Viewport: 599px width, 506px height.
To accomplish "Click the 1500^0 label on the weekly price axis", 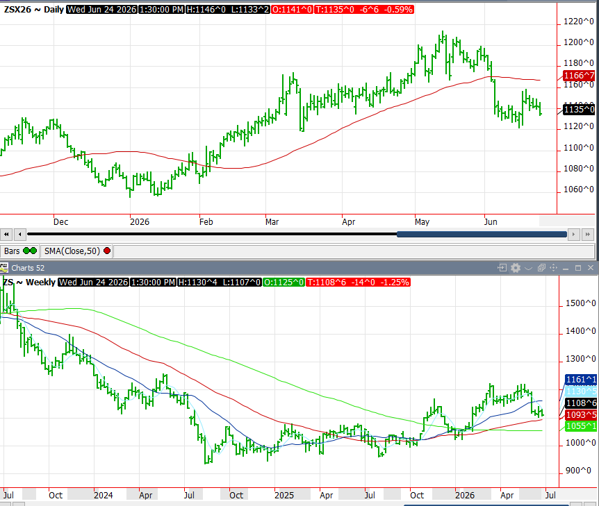I will (581, 303).
